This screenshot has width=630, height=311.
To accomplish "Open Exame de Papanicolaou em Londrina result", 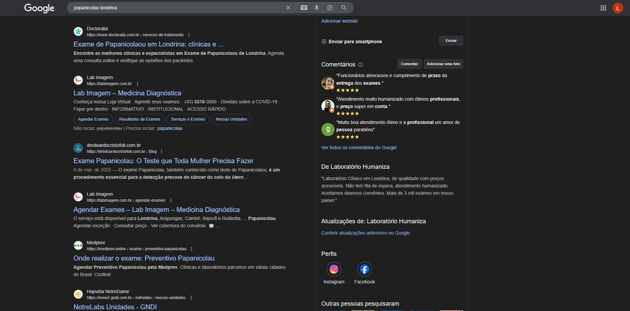I will point(149,44).
